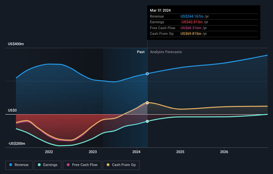Click the 2024 x-axis label
The height and width of the screenshot is (174, 273).
[x=136, y=152]
